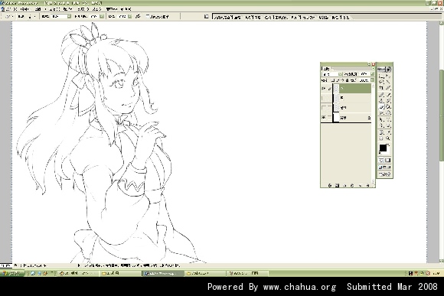Click Add Layer Mask icon in Layers panel

337,186
